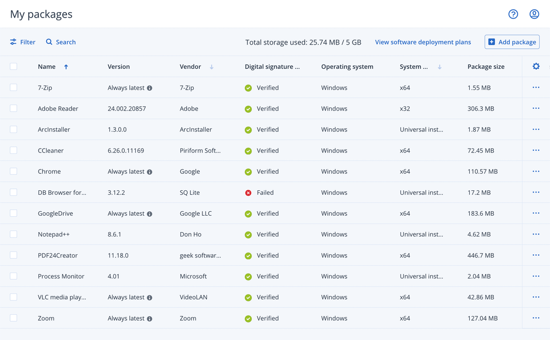Open more actions menu for VLC media player

(x=536, y=297)
